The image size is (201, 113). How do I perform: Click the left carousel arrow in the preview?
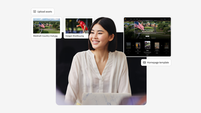(x=133, y=46)
